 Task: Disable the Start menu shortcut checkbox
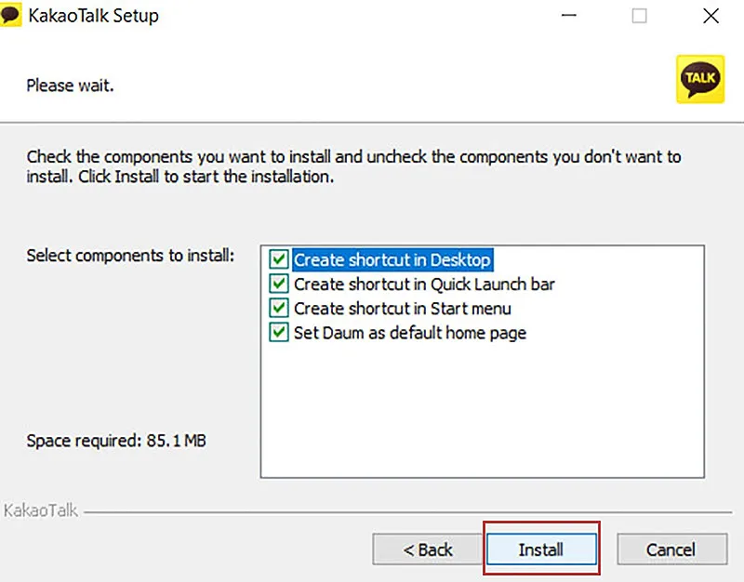pos(279,308)
